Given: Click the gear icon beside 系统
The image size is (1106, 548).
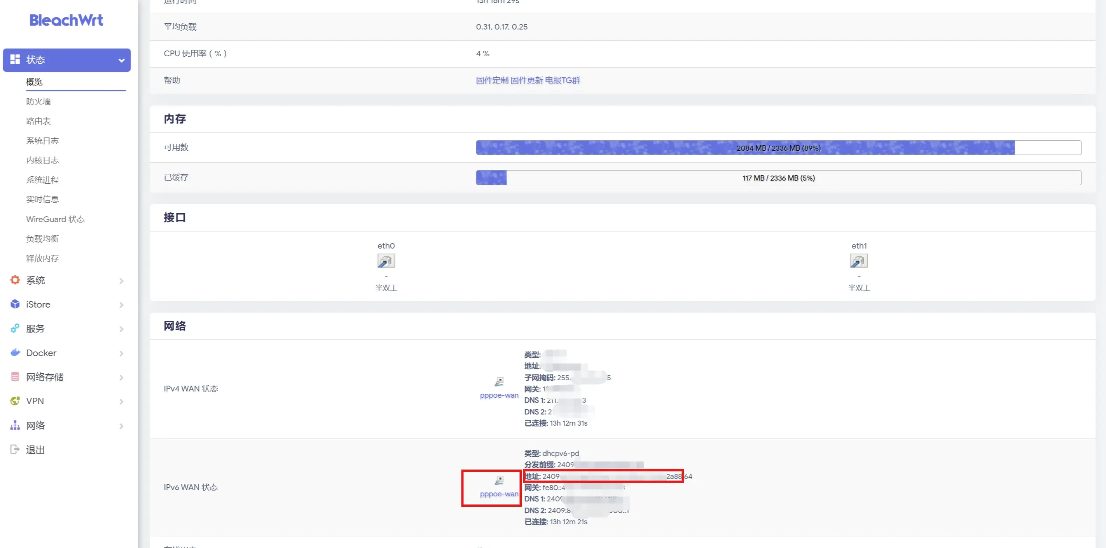Looking at the screenshot, I should tap(15, 280).
